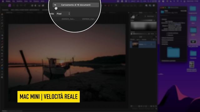Open the Apple menu
This screenshot has height=112, width=200.
pos(3,1)
